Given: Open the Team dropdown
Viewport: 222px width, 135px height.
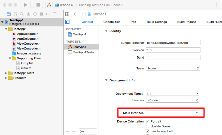Looking at the screenshot, I should tap(173, 68).
